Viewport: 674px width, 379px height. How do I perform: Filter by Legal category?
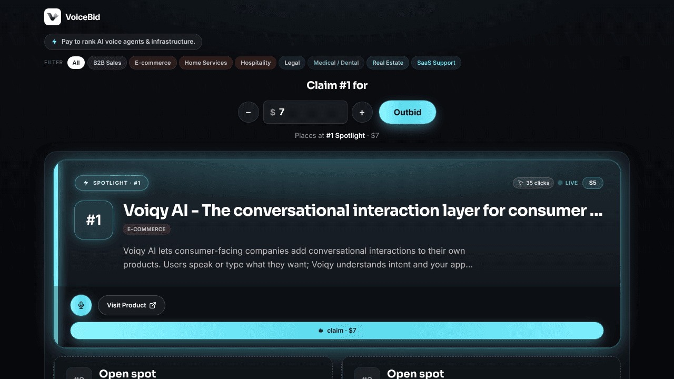pos(292,63)
